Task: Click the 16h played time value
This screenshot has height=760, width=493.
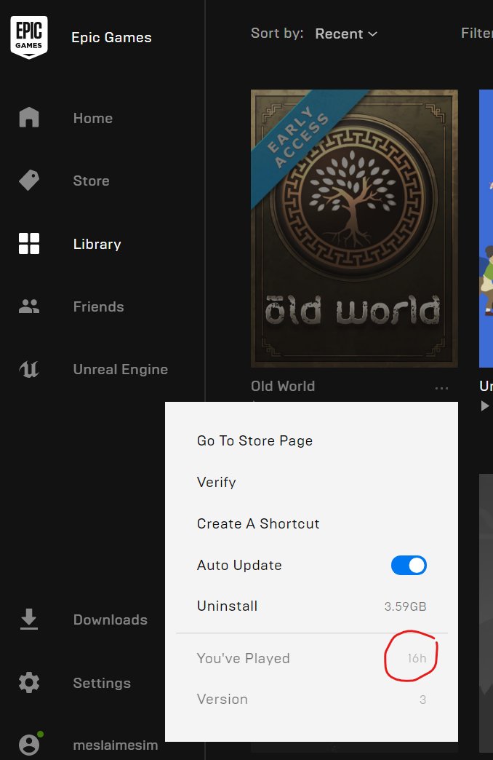Action: [417, 658]
